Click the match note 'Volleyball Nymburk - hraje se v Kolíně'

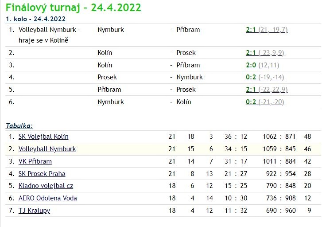pyautogui.click(x=49, y=35)
